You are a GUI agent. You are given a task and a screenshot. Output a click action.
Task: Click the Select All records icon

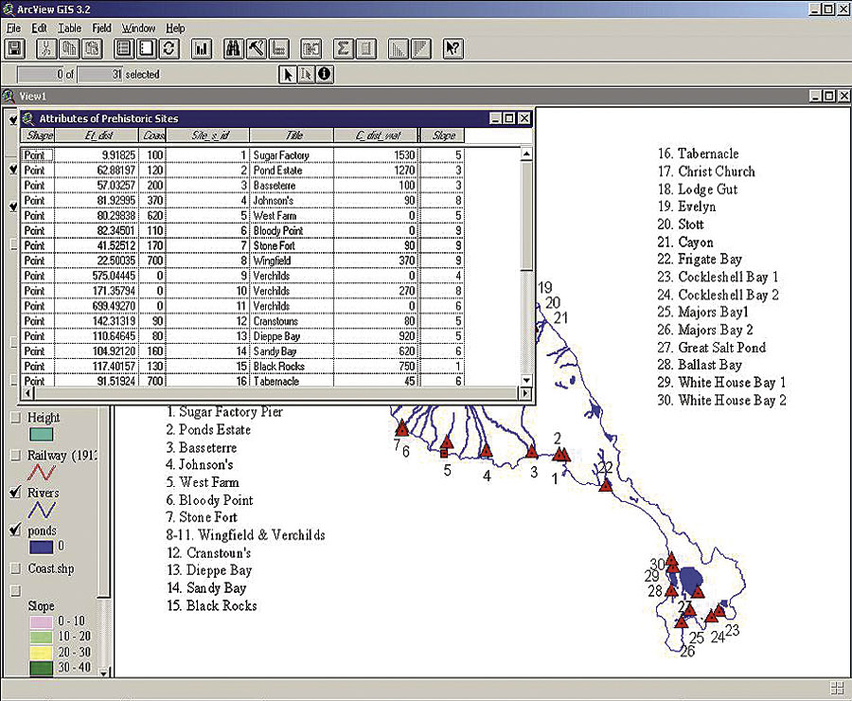[x=124, y=49]
